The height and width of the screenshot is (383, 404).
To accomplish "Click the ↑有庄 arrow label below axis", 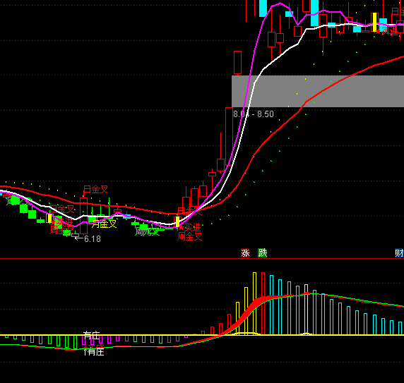I will [x=94, y=351].
